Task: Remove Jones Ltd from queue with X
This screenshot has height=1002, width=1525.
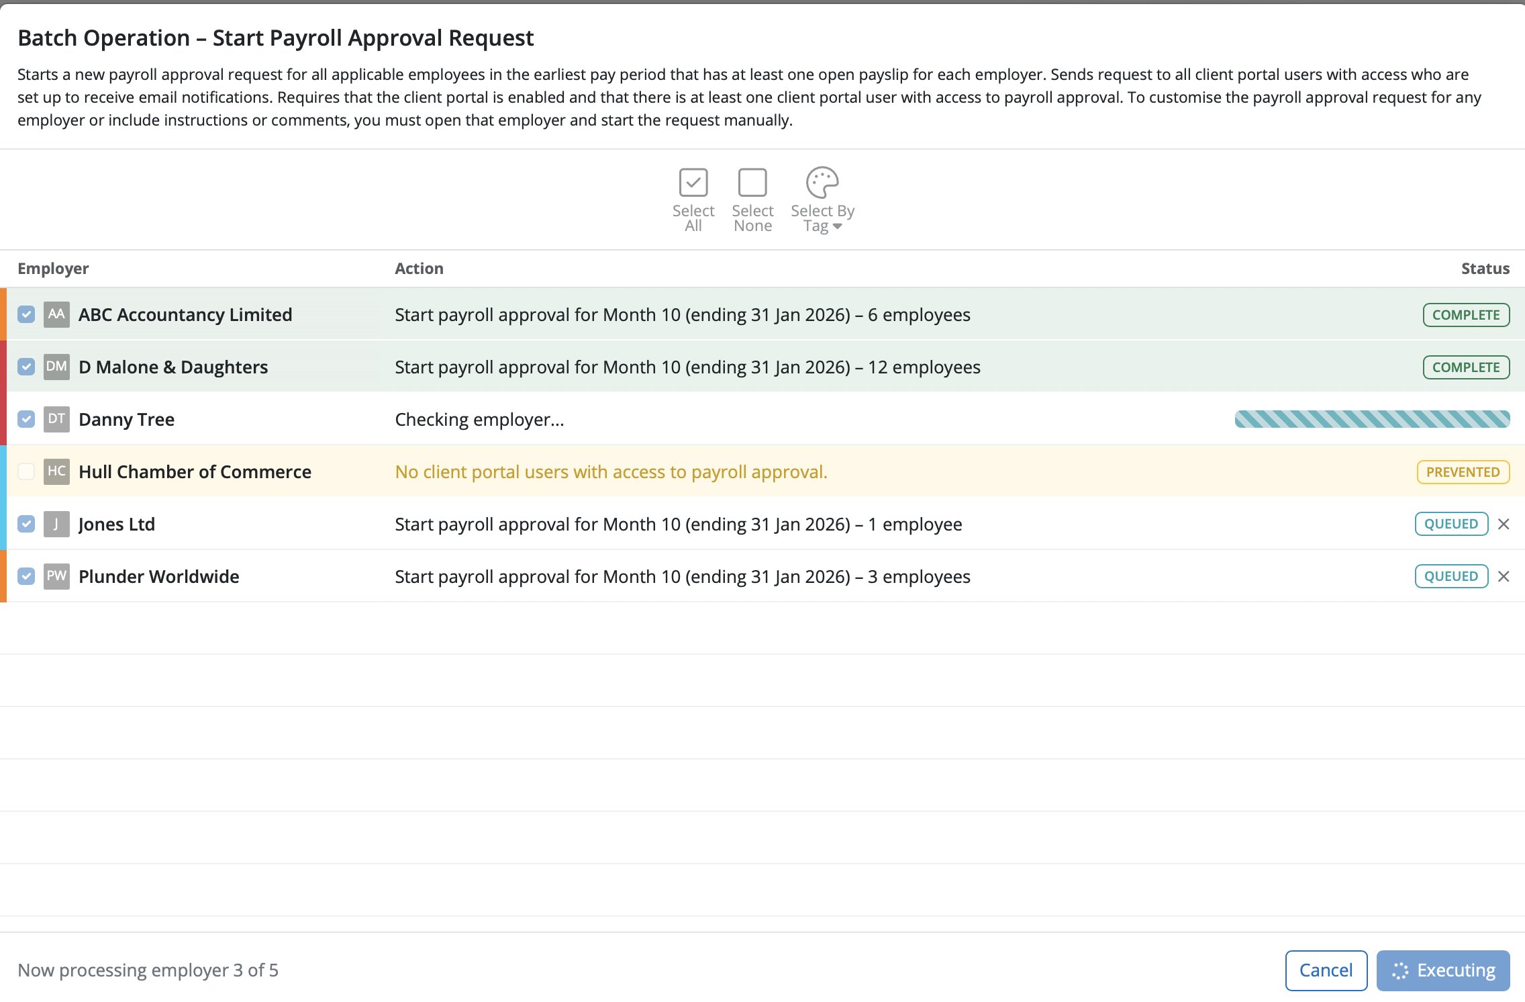Action: click(1504, 524)
